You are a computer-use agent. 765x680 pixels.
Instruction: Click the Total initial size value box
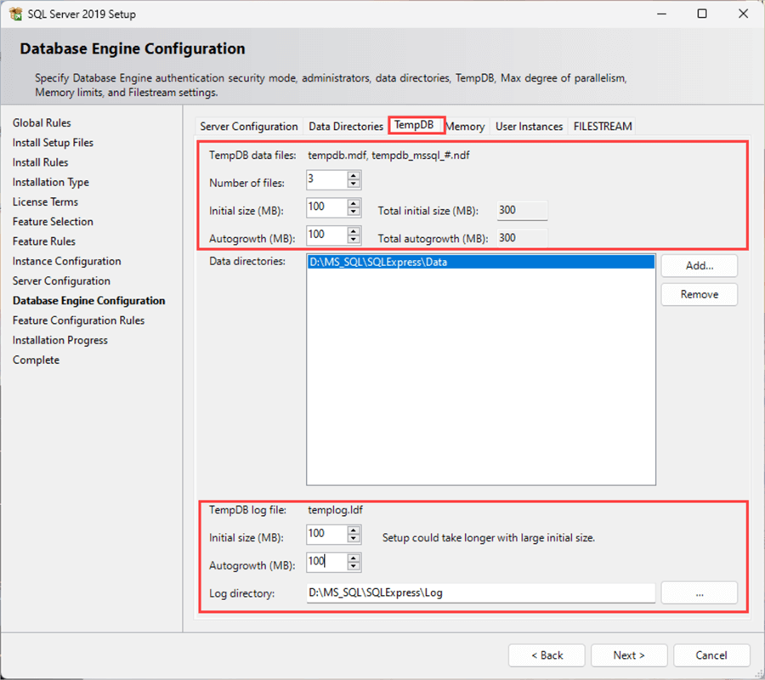pos(522,210)
